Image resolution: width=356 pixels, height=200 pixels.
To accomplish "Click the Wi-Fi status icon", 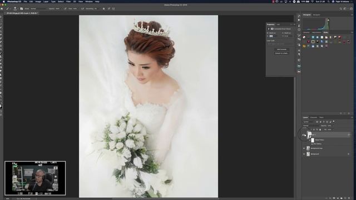I will (x=312, y=2).
